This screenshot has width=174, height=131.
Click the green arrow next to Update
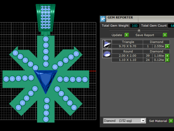click(x=127, y=35)
